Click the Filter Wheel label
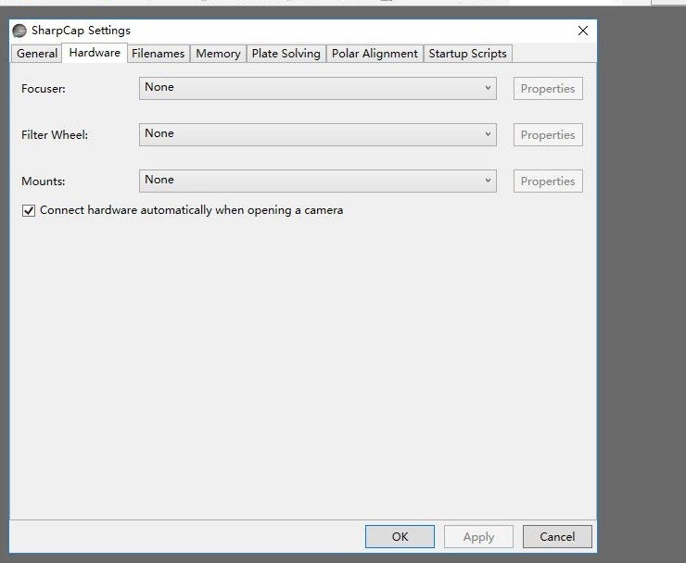Viewport: 686px width, 563px height. [55, 135]
